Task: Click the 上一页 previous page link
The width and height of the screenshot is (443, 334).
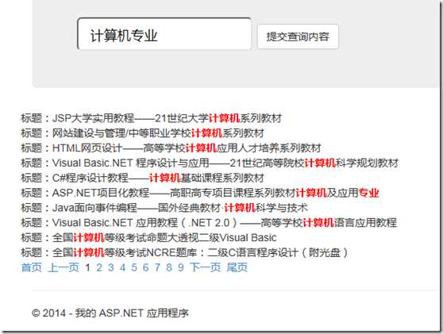Action: tap(64, 267)
